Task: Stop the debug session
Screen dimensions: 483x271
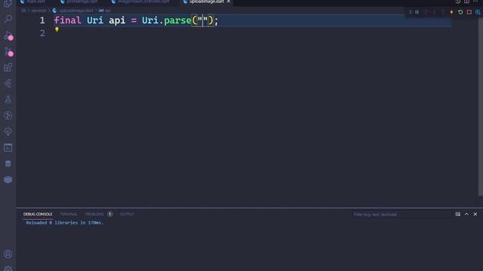Action: click(469, 12)
